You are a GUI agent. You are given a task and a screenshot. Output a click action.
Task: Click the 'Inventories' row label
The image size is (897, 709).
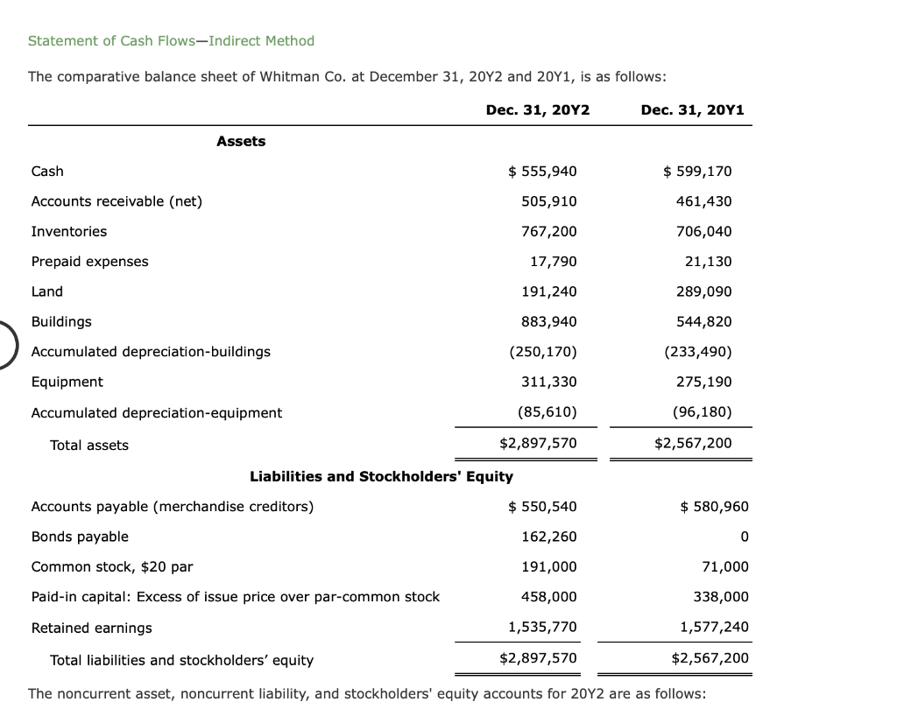pyautogui.click(x=69, y=232)
